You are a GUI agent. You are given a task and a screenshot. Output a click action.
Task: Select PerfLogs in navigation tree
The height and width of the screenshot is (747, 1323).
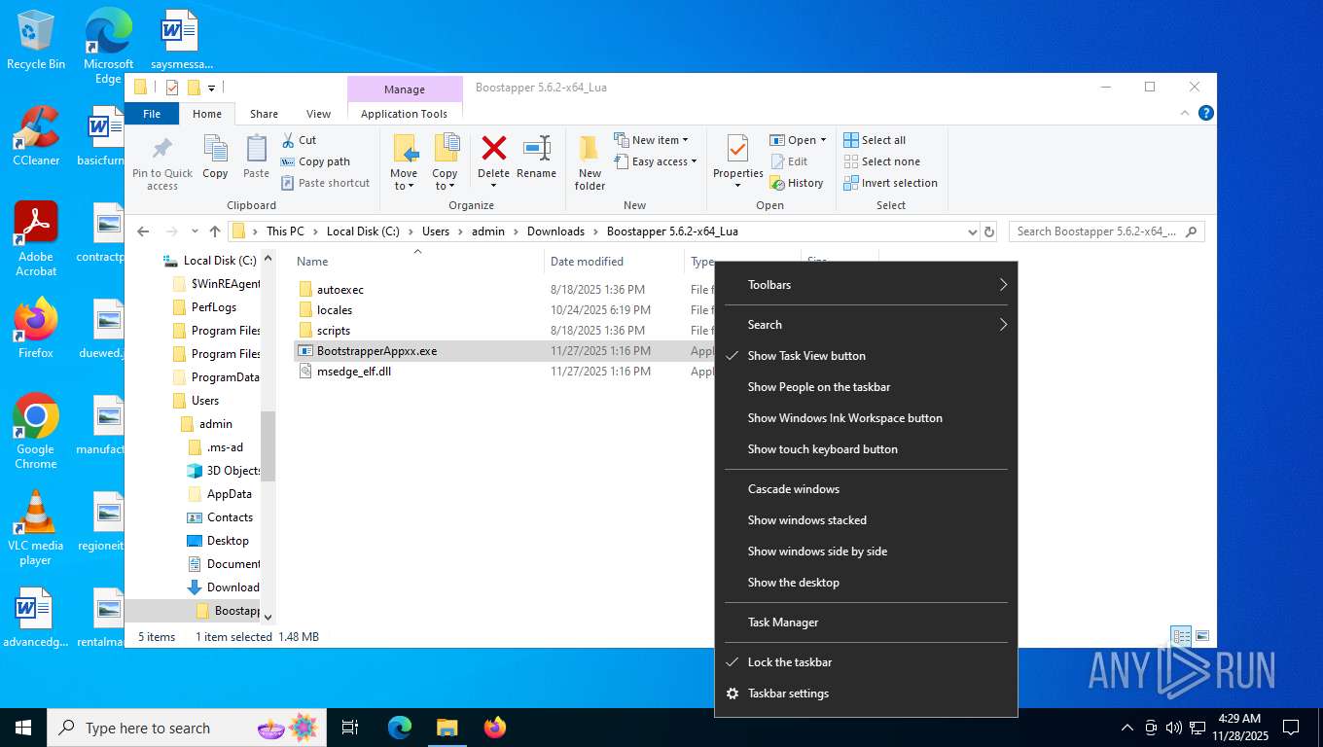(213, 307)
